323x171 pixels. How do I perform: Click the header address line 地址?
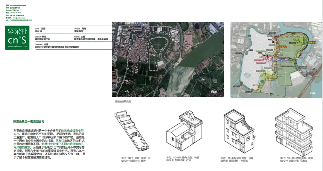click(19, 20)
